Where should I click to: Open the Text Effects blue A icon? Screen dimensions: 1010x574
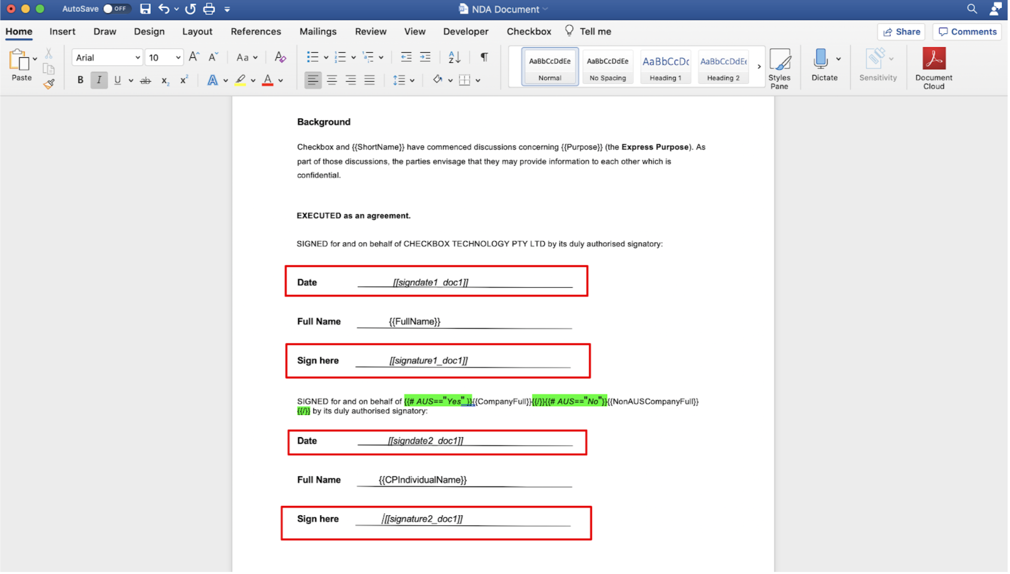click(x=213, y=80)
